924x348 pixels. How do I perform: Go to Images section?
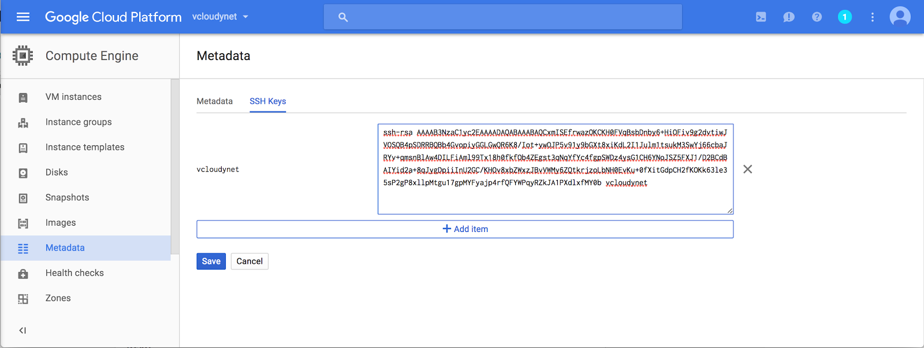point(61,223)
